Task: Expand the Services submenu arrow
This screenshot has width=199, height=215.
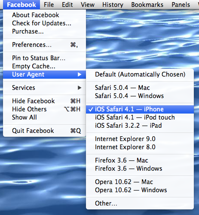Action: click(x=80, y=88)
